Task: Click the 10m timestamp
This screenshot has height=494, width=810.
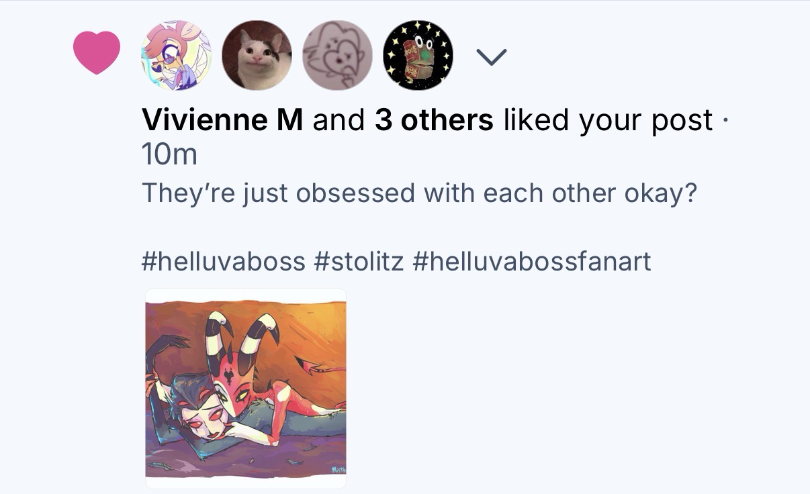Action: 169,156
